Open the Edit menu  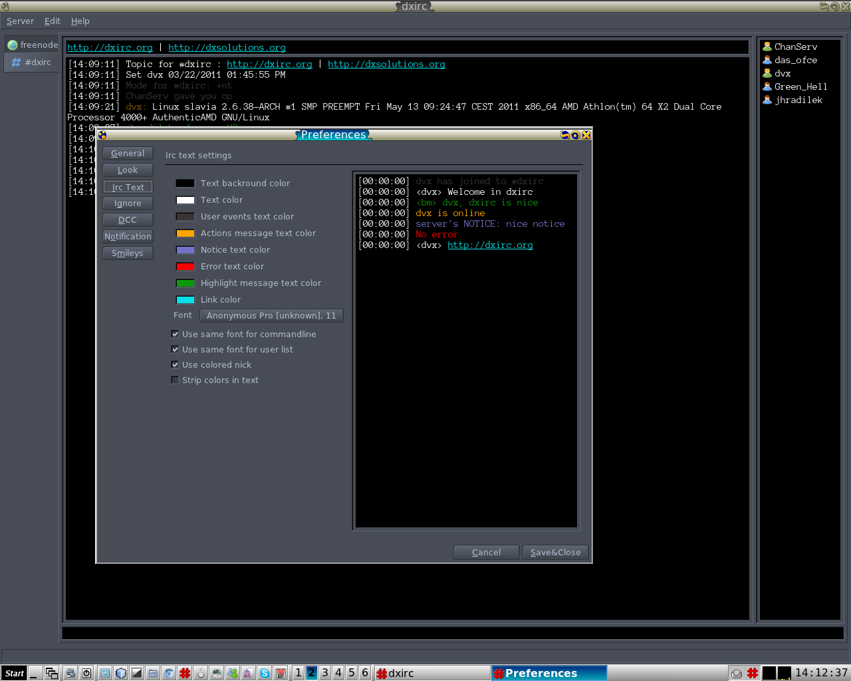(x=52, y=21)
